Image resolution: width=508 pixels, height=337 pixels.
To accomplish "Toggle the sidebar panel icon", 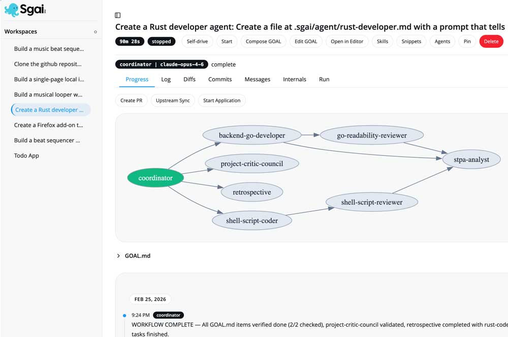I will coord(118,15).
